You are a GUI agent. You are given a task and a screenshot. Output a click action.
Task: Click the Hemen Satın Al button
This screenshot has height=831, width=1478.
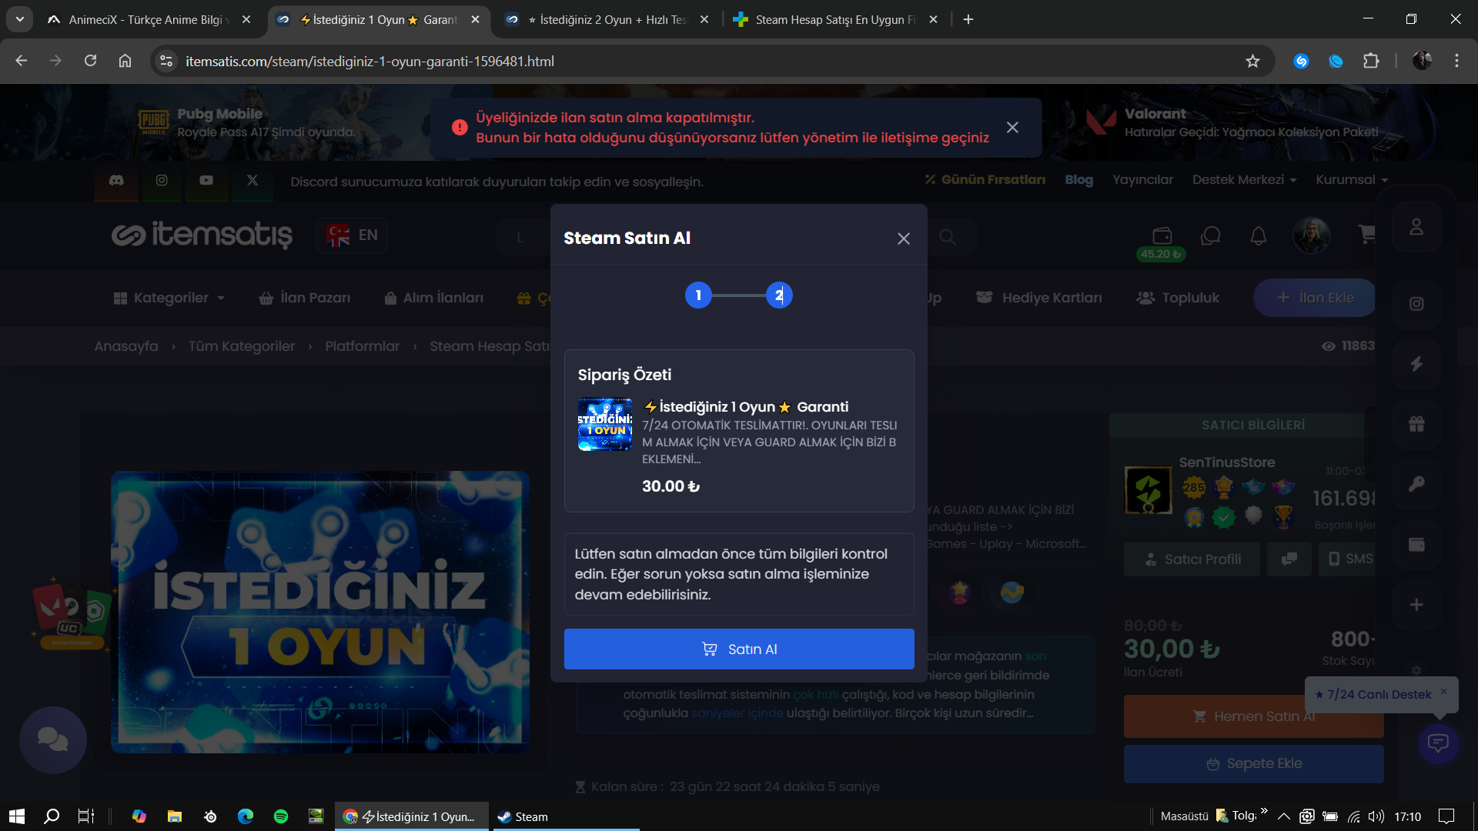point(1253,716)
